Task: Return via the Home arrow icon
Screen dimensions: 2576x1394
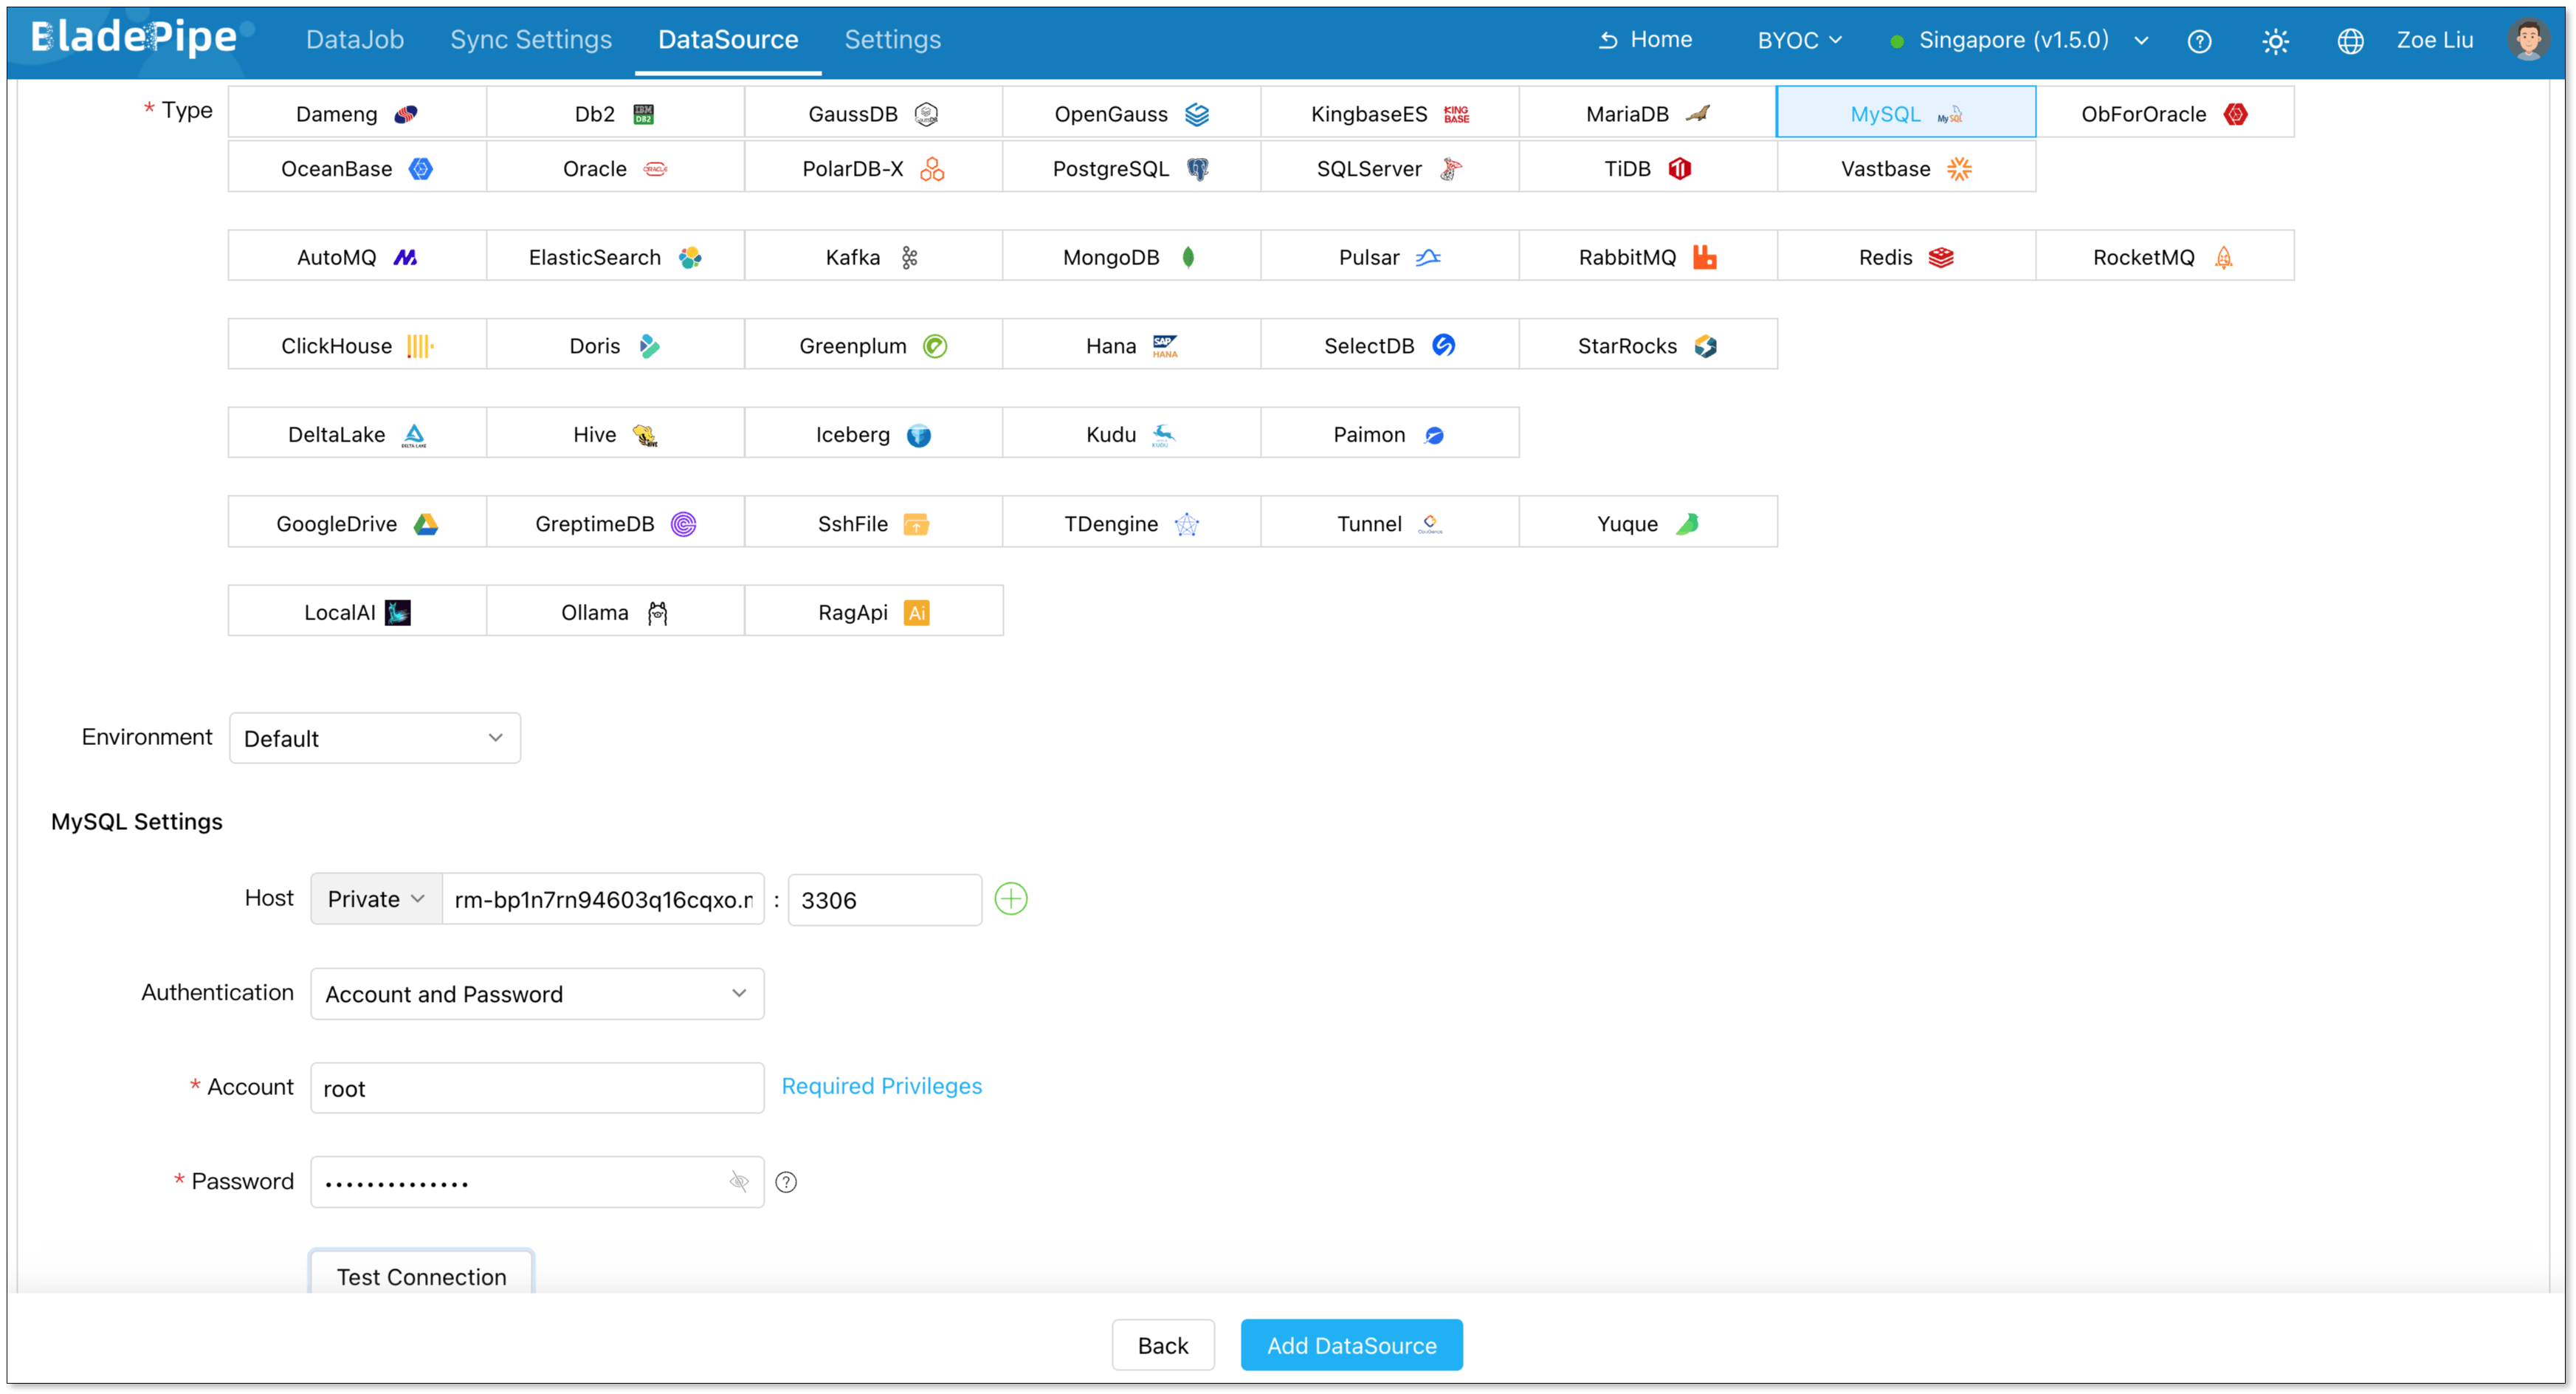Action: coord(1644,39)
